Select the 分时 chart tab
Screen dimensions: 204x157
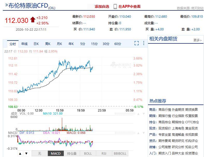pos(13,44)
